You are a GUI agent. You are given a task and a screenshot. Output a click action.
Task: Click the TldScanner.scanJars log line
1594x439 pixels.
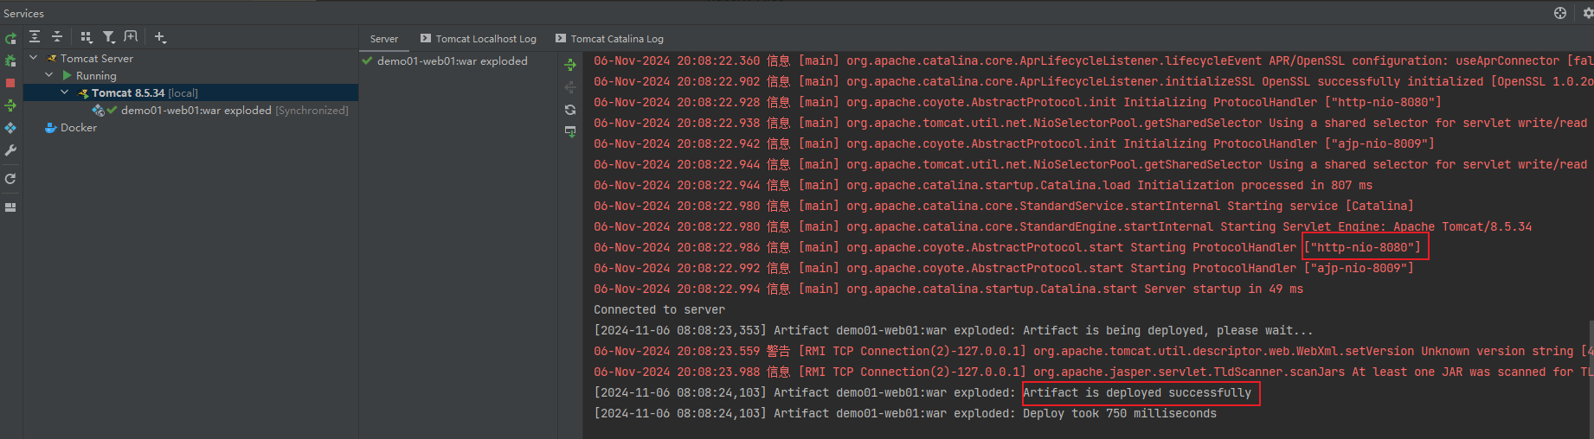coord(1093,372)
